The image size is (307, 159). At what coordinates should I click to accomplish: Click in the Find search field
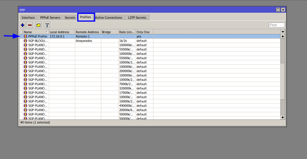(x=277, y=25)
